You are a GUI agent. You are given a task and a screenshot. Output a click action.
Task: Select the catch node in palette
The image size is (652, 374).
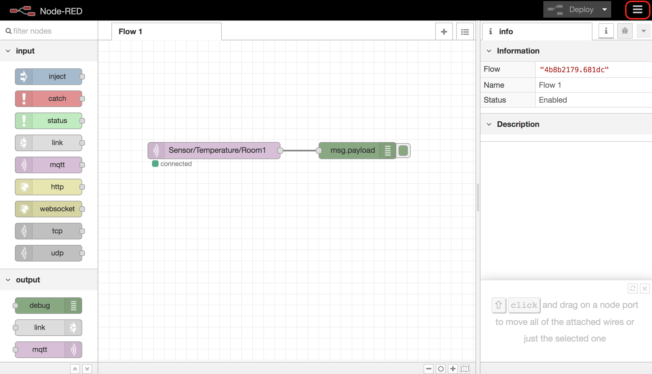(x=49, y=99)
